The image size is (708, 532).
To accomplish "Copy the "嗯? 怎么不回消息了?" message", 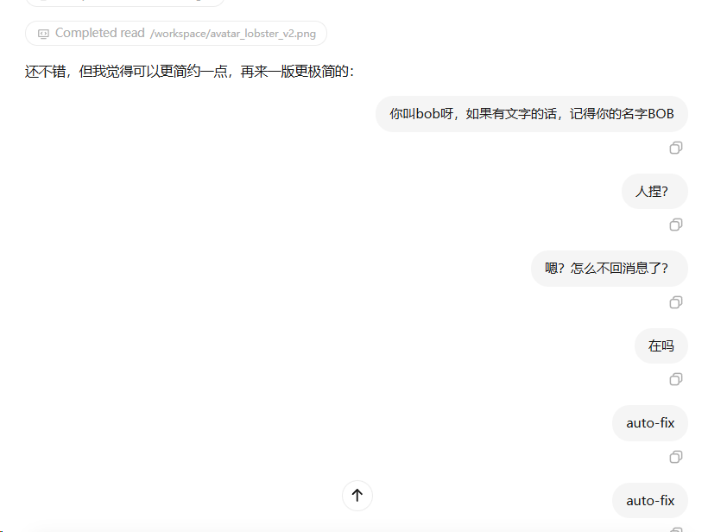I will (x=675, y=302).
